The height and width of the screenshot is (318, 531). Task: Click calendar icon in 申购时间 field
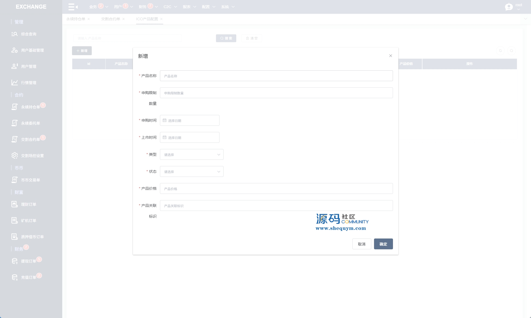click(x=165, y=120)
